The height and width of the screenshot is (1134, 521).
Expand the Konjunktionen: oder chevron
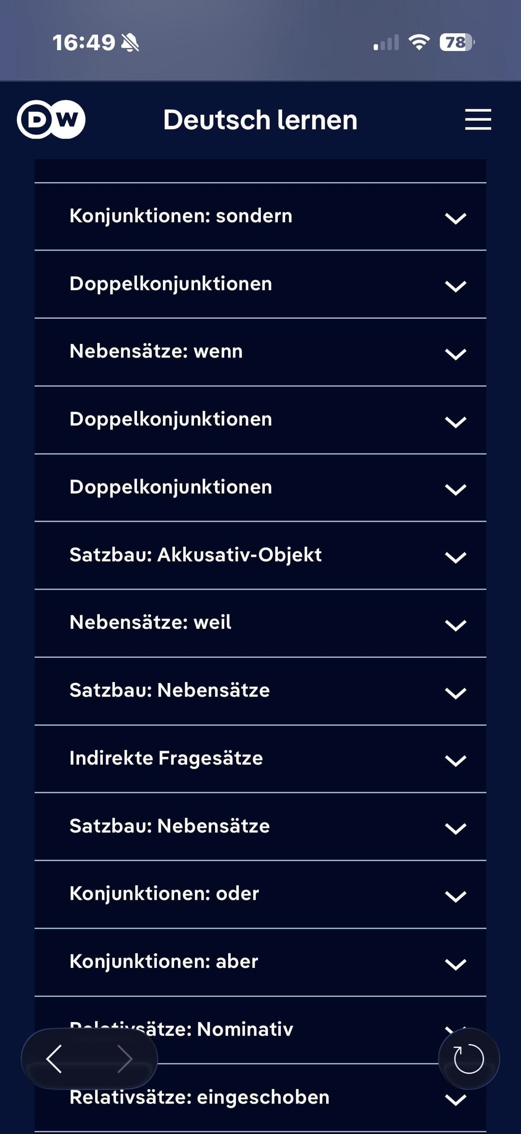coord(455,896)
